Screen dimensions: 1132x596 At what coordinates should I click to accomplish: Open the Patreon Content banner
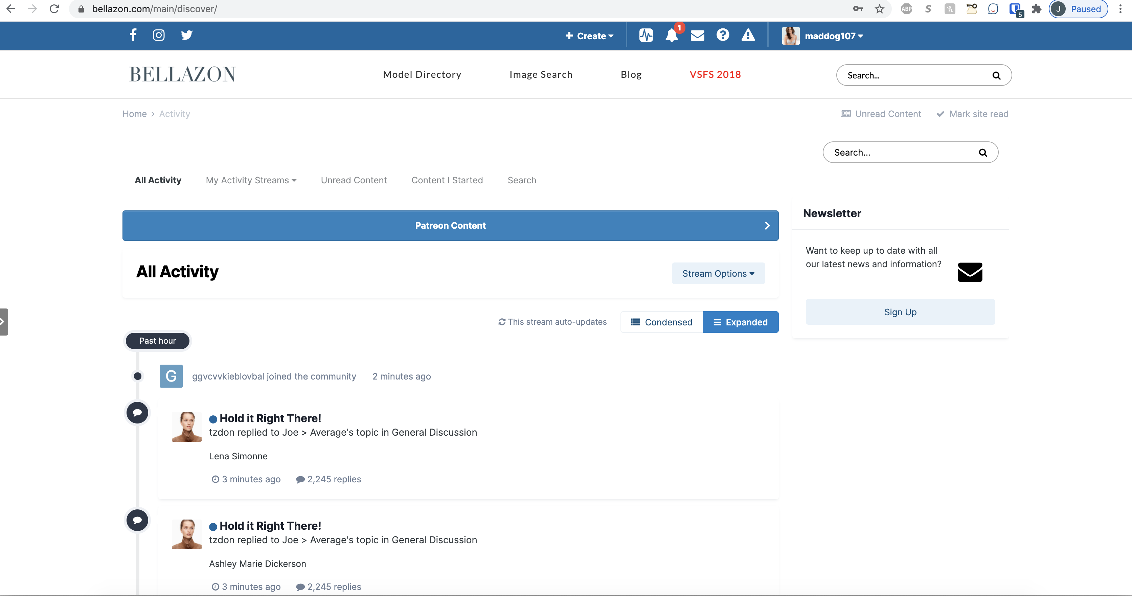[x=450, y=225]
